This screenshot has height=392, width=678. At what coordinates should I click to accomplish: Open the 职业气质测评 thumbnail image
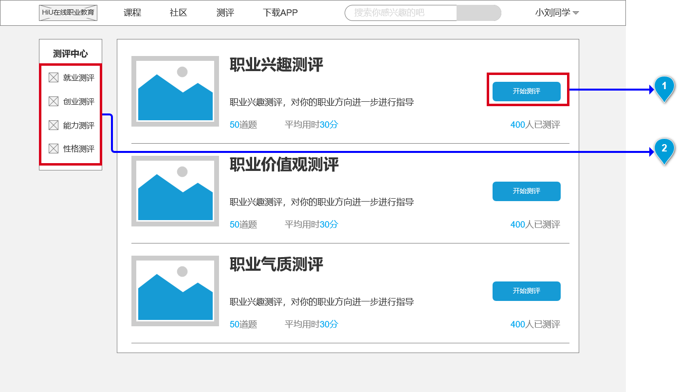[x=175, y=291]
